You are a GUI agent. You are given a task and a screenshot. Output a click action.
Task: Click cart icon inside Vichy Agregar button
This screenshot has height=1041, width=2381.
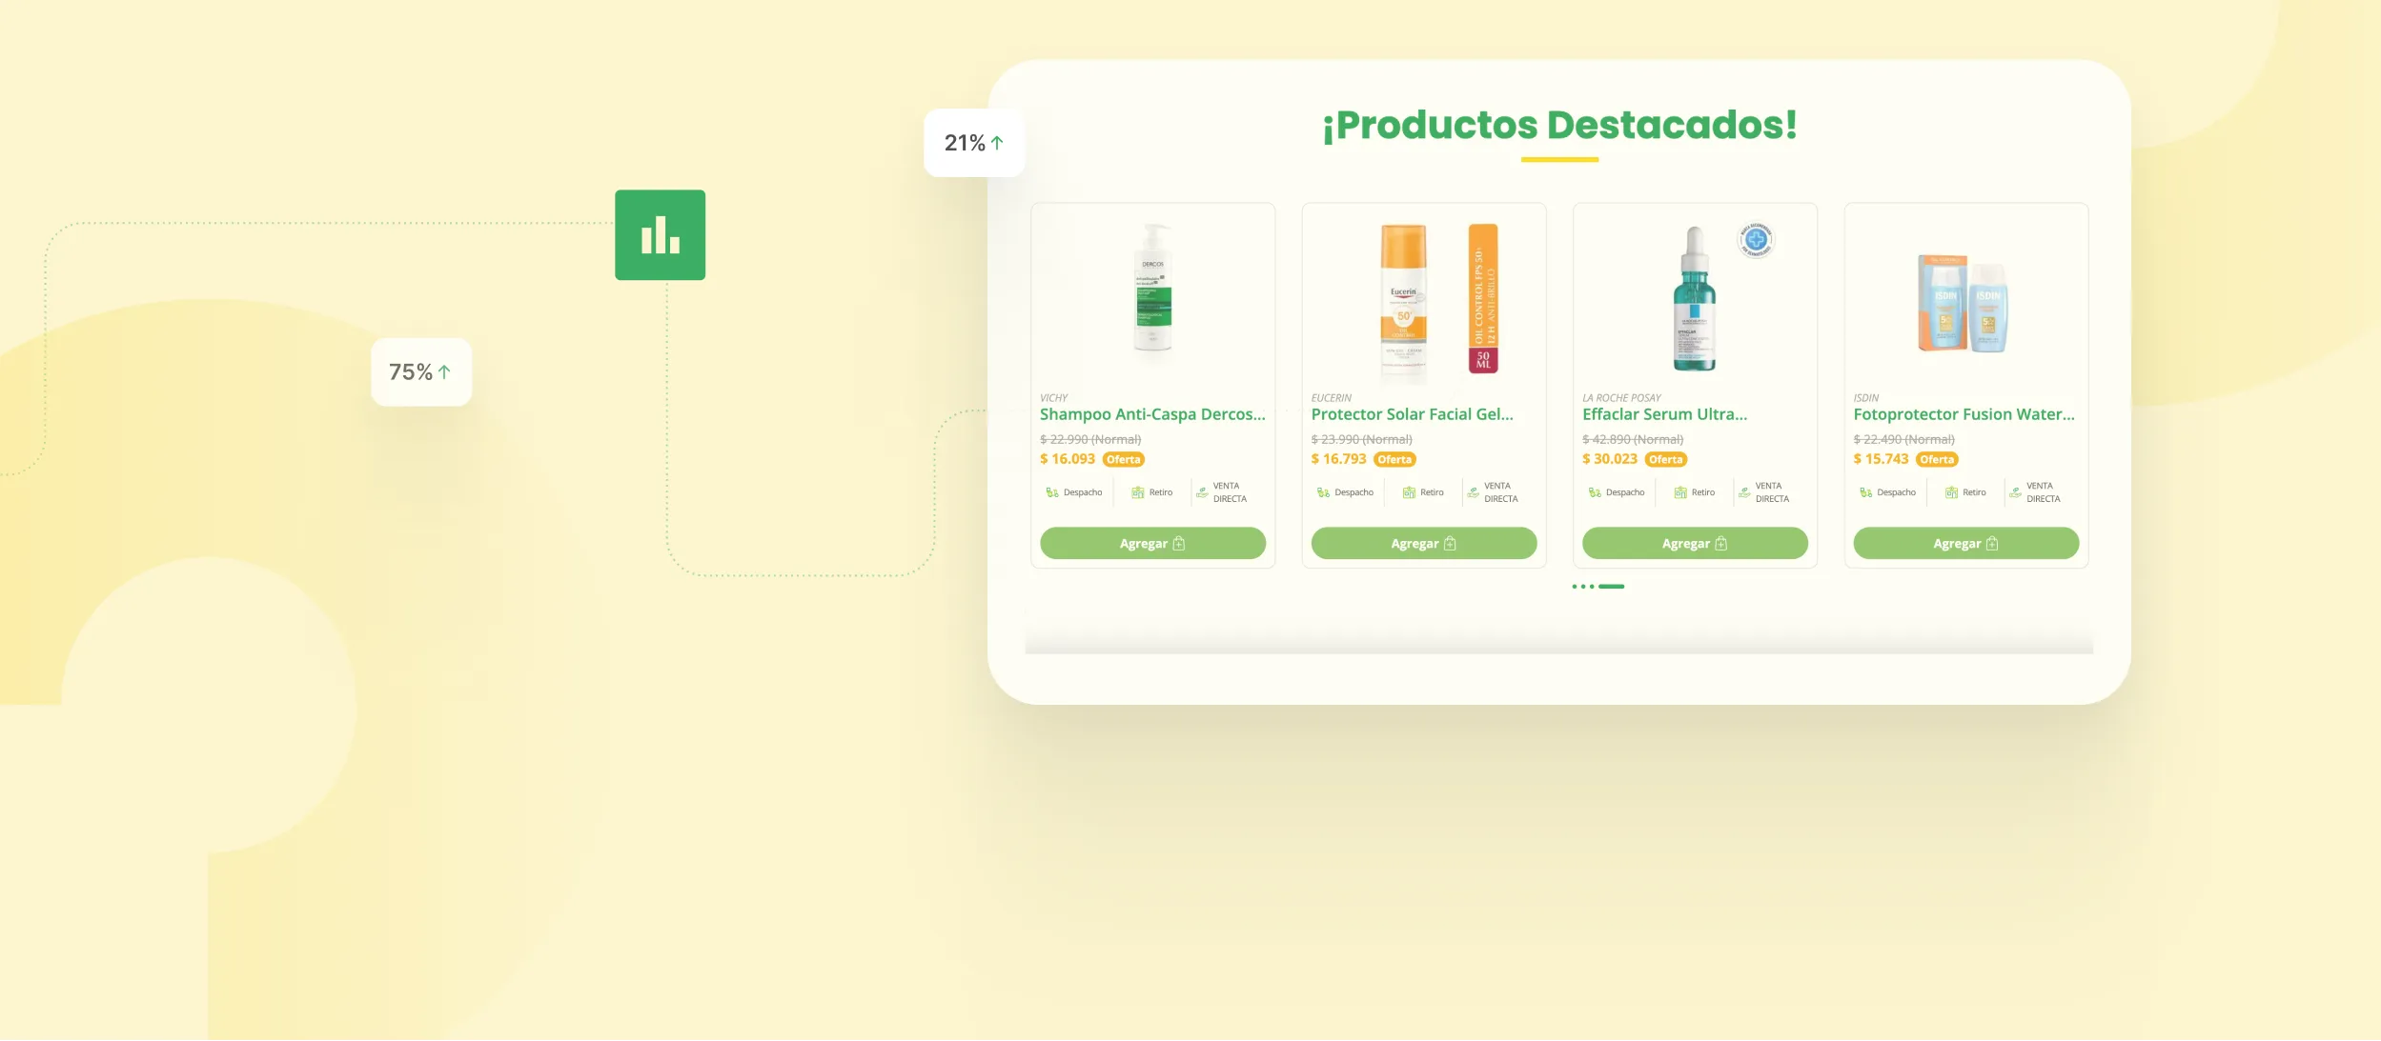pyautogui.click(x=1179, y=543)
